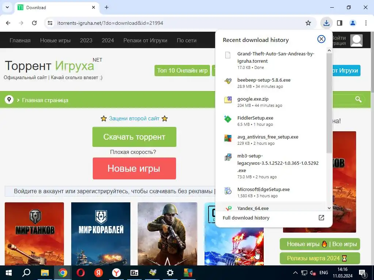Click the location pin icon in breadcrumb

tap(9, 100)
